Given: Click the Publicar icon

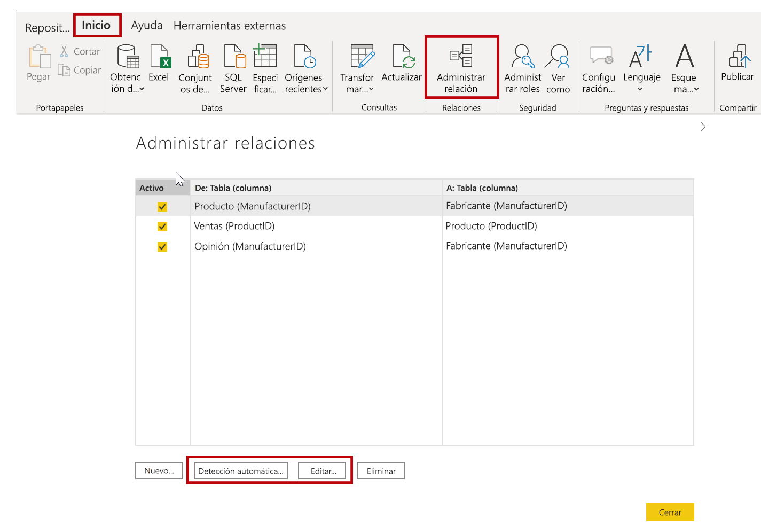Looking at the screenshot, I should [740, 56].
